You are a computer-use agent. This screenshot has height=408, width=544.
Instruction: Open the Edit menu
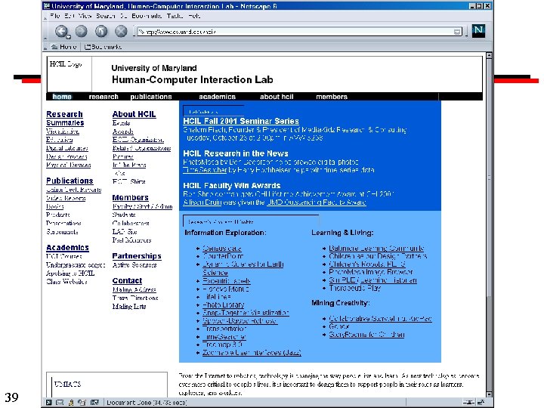pos(69,16)
